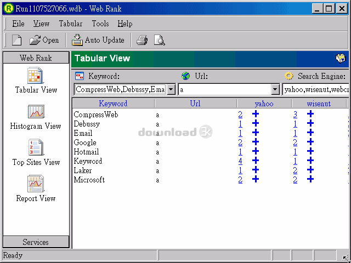Click the plus icon for Google under yahoo
This screenshot has height=263, width=351.
click(256, 142)
